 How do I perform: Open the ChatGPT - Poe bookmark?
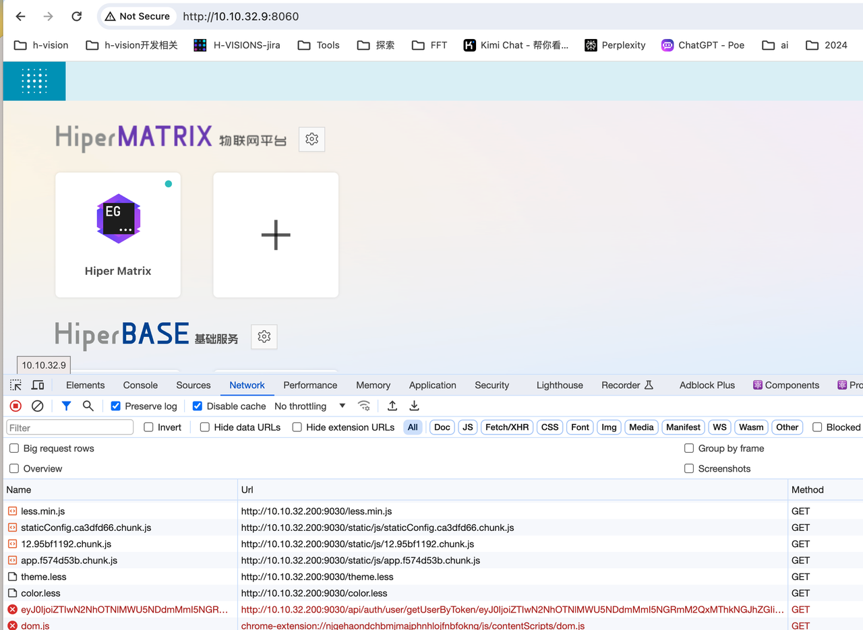703,45
